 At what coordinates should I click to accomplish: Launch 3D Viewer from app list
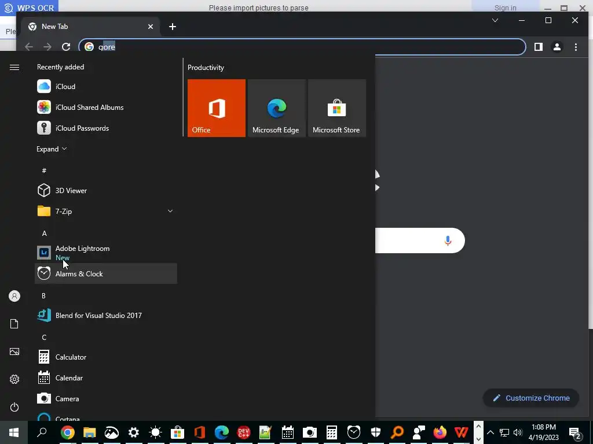point(106,190)
